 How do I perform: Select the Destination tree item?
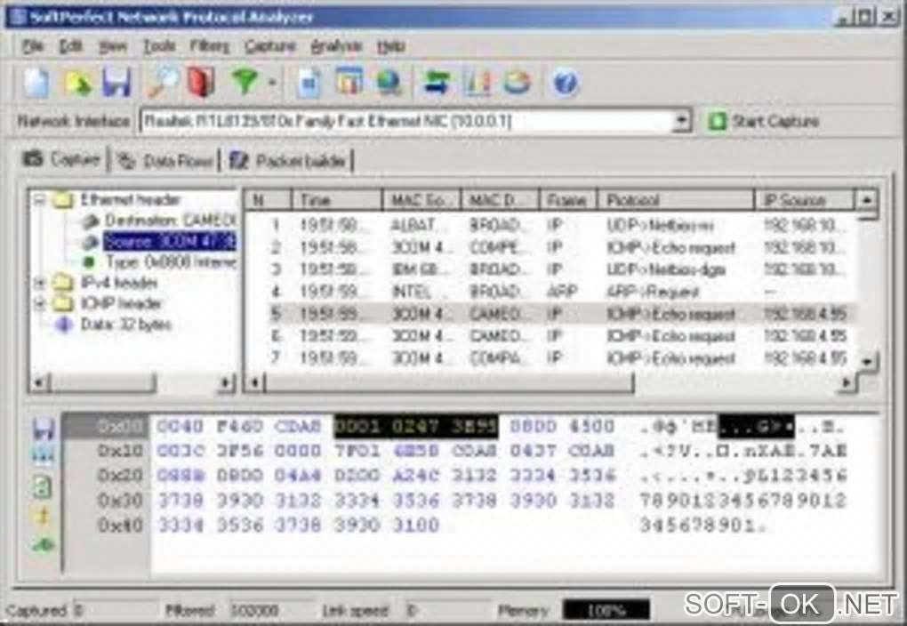170,221
